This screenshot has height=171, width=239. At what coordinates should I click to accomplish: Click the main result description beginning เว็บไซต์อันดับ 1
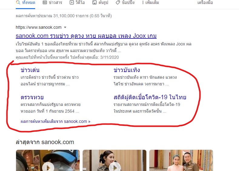tap(104, 47)
